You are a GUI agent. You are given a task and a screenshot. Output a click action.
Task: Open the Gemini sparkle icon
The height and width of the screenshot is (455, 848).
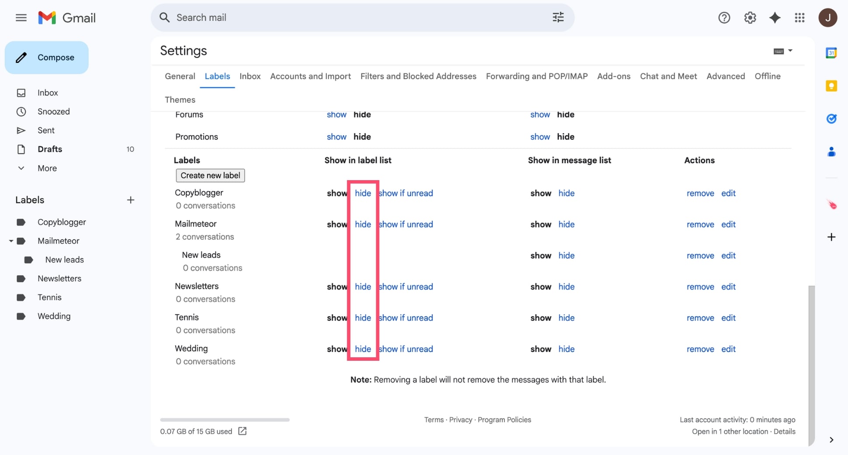(x=775, y=17)
